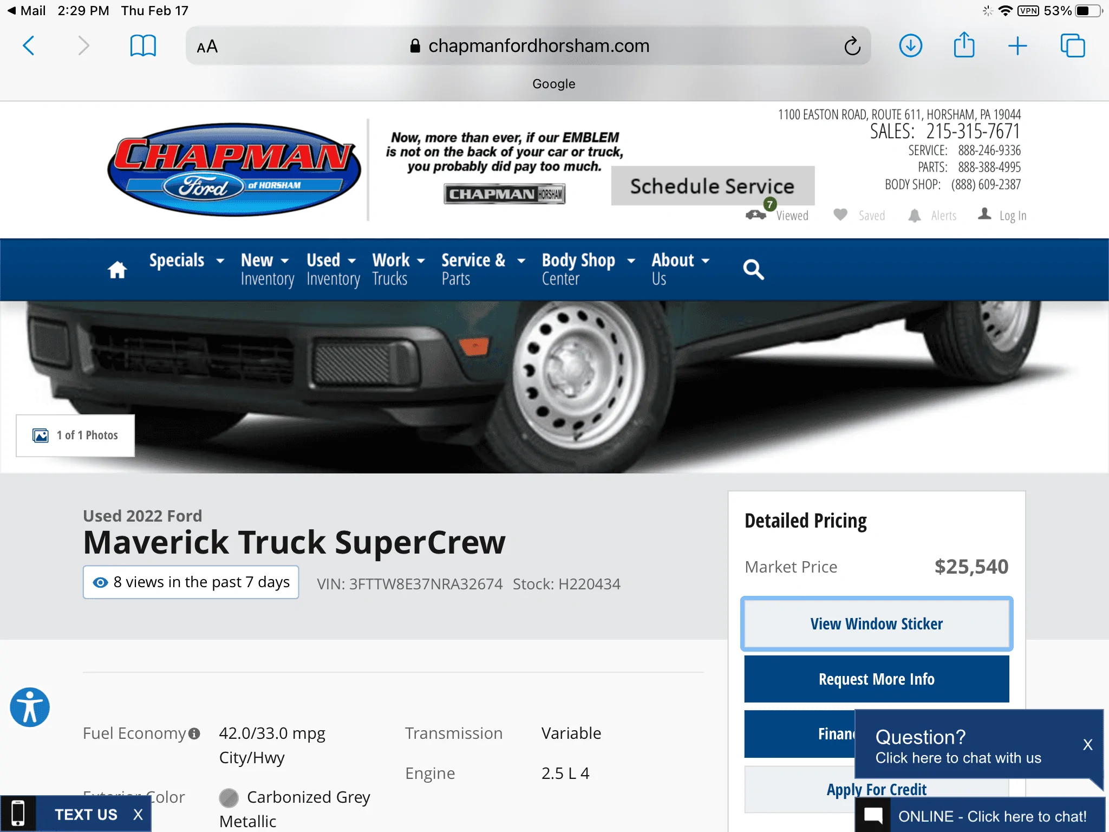Click the dealership address 1100 Easton Road

coord(899,114)
